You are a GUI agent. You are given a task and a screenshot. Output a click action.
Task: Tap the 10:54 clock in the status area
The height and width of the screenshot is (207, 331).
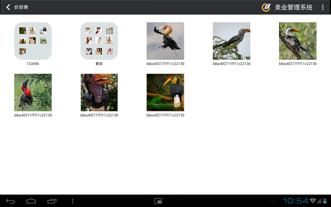(296, 201)
